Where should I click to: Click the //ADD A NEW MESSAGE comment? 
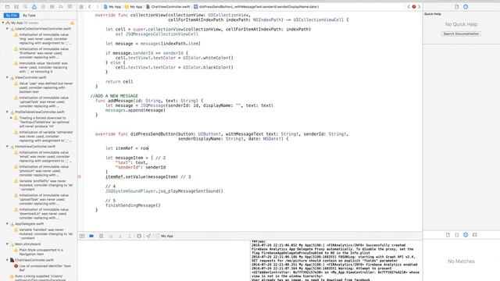tap(114, 95)
